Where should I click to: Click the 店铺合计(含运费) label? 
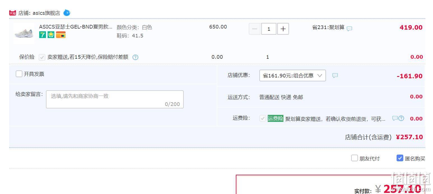coord(368,137)
